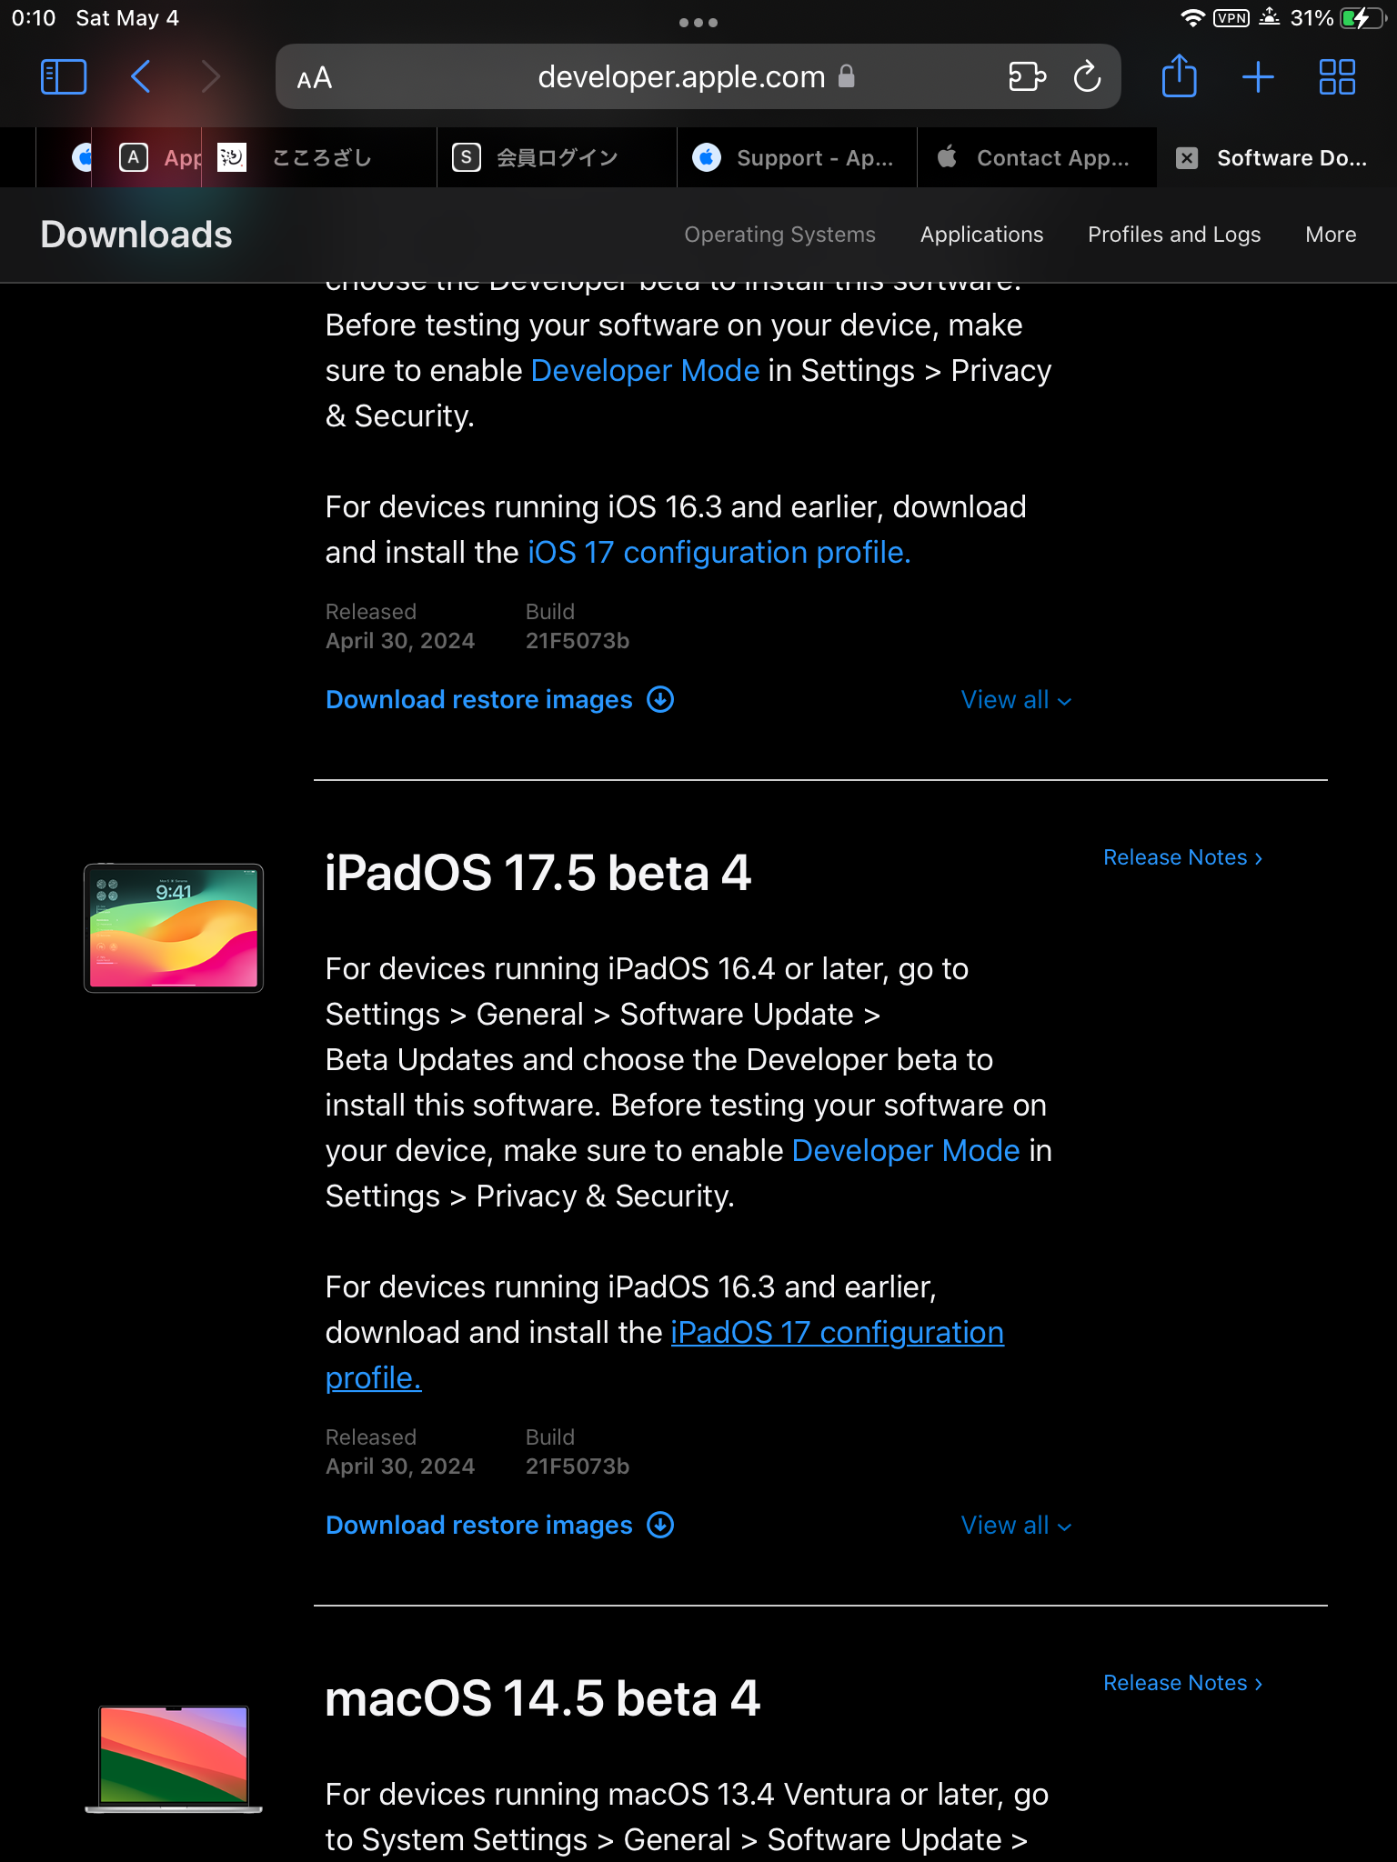The width and height of the screenshot is (1397, 1862).
Task: Switch to the Contact Apple tab
Action: pyautogui.click(x=1037, y=158)
